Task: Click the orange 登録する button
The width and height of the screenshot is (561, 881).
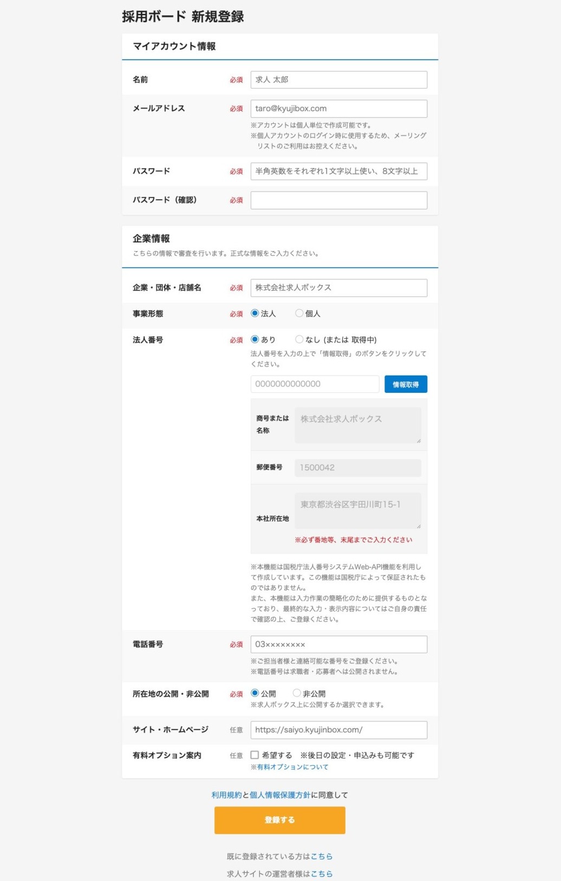Action: (x=279, y=820)
